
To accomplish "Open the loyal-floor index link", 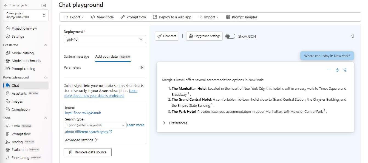I will [83, 113].
